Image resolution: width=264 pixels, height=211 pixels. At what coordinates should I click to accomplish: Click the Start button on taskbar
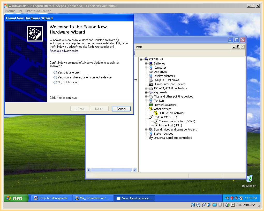(16, 198)
